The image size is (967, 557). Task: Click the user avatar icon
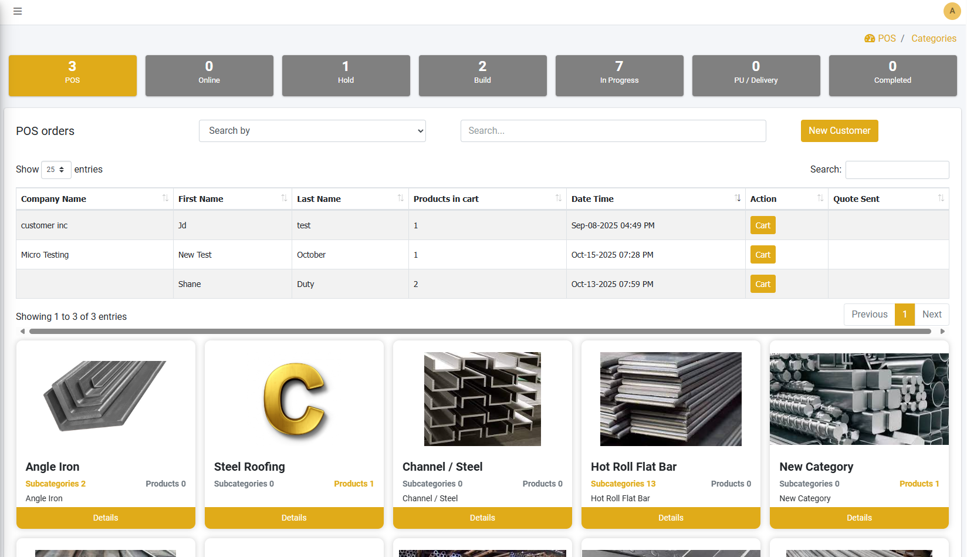pos(952,11)
